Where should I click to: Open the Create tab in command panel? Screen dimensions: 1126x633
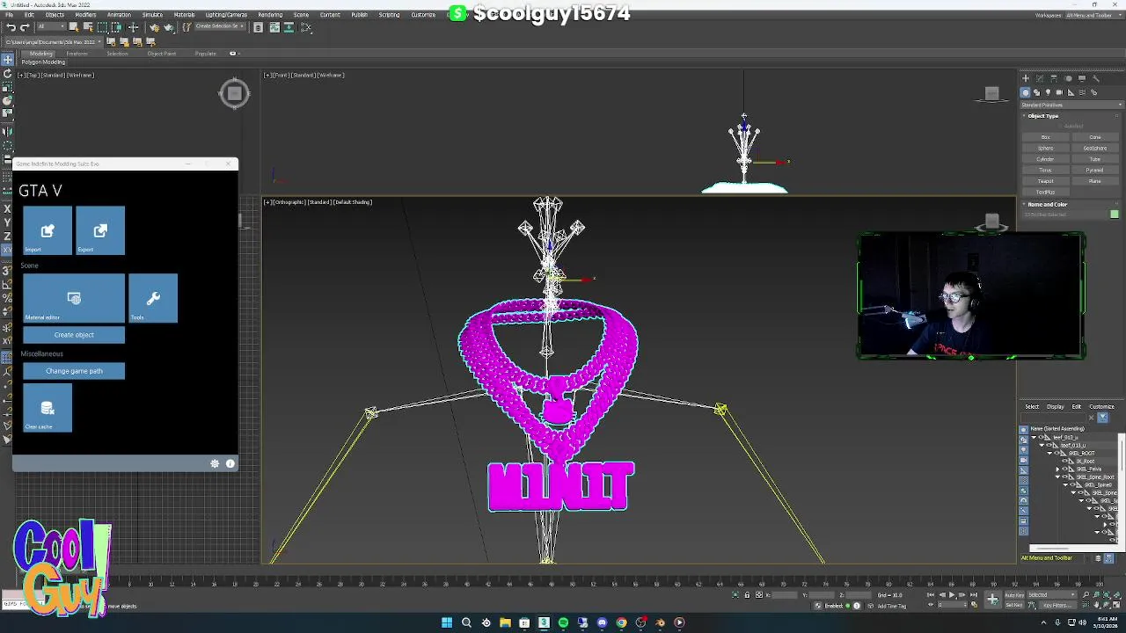1026,78
